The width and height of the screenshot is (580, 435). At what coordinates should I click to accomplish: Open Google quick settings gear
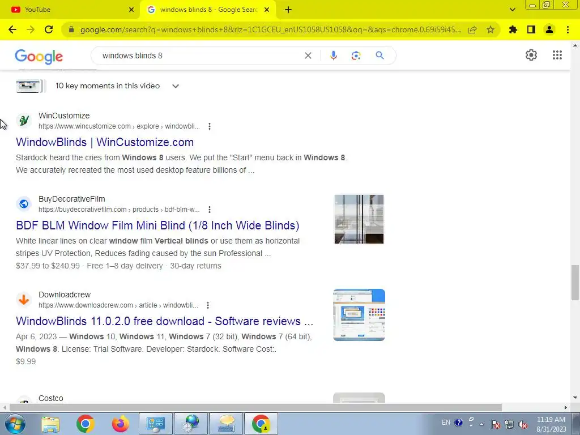click(531, 55)
